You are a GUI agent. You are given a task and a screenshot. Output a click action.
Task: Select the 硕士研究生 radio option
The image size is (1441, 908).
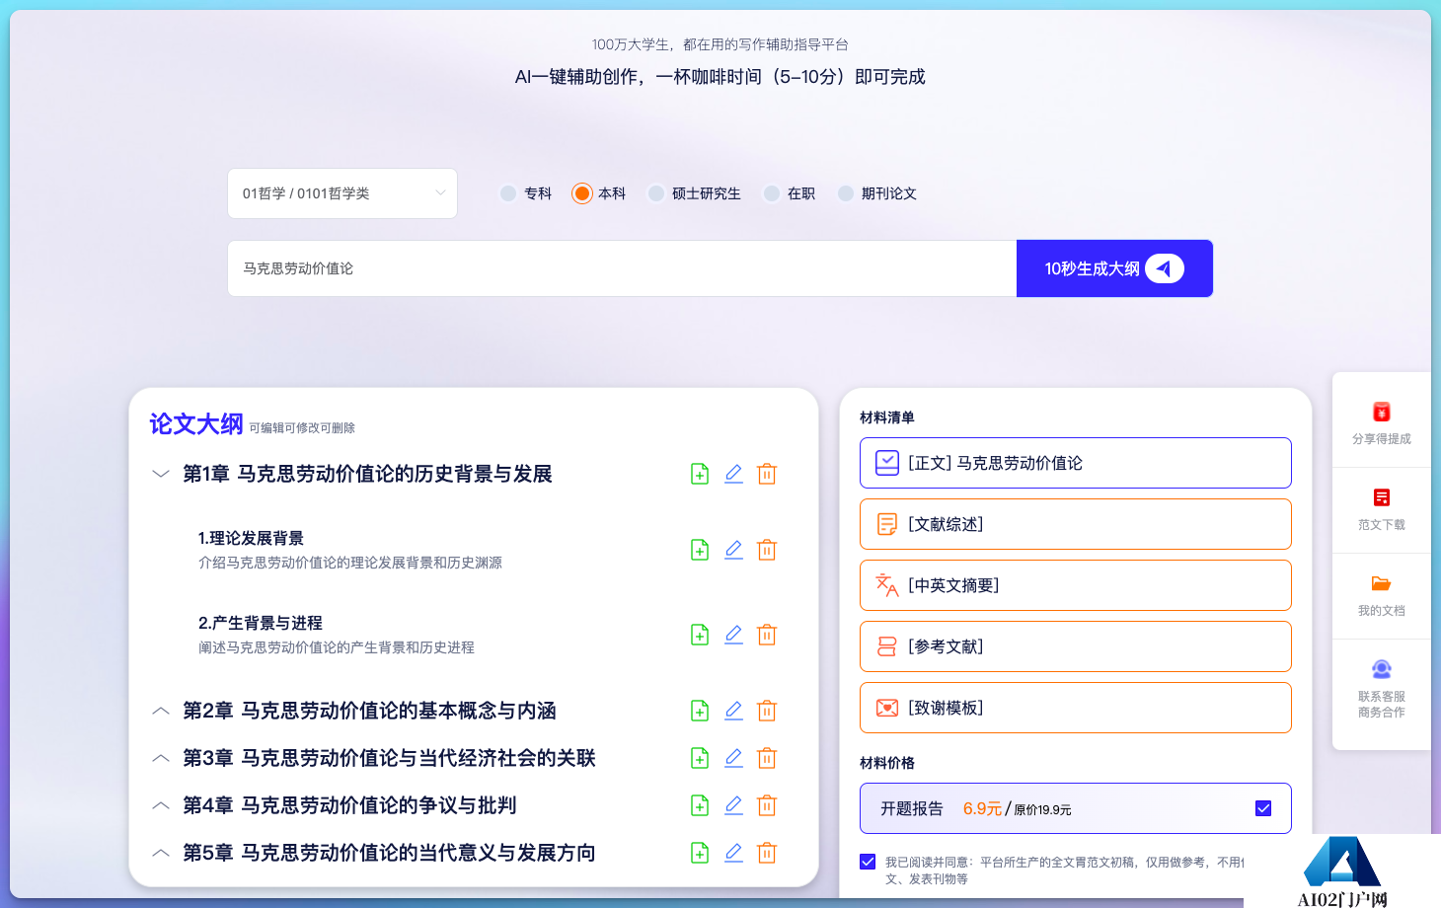[x=656, y=193]
